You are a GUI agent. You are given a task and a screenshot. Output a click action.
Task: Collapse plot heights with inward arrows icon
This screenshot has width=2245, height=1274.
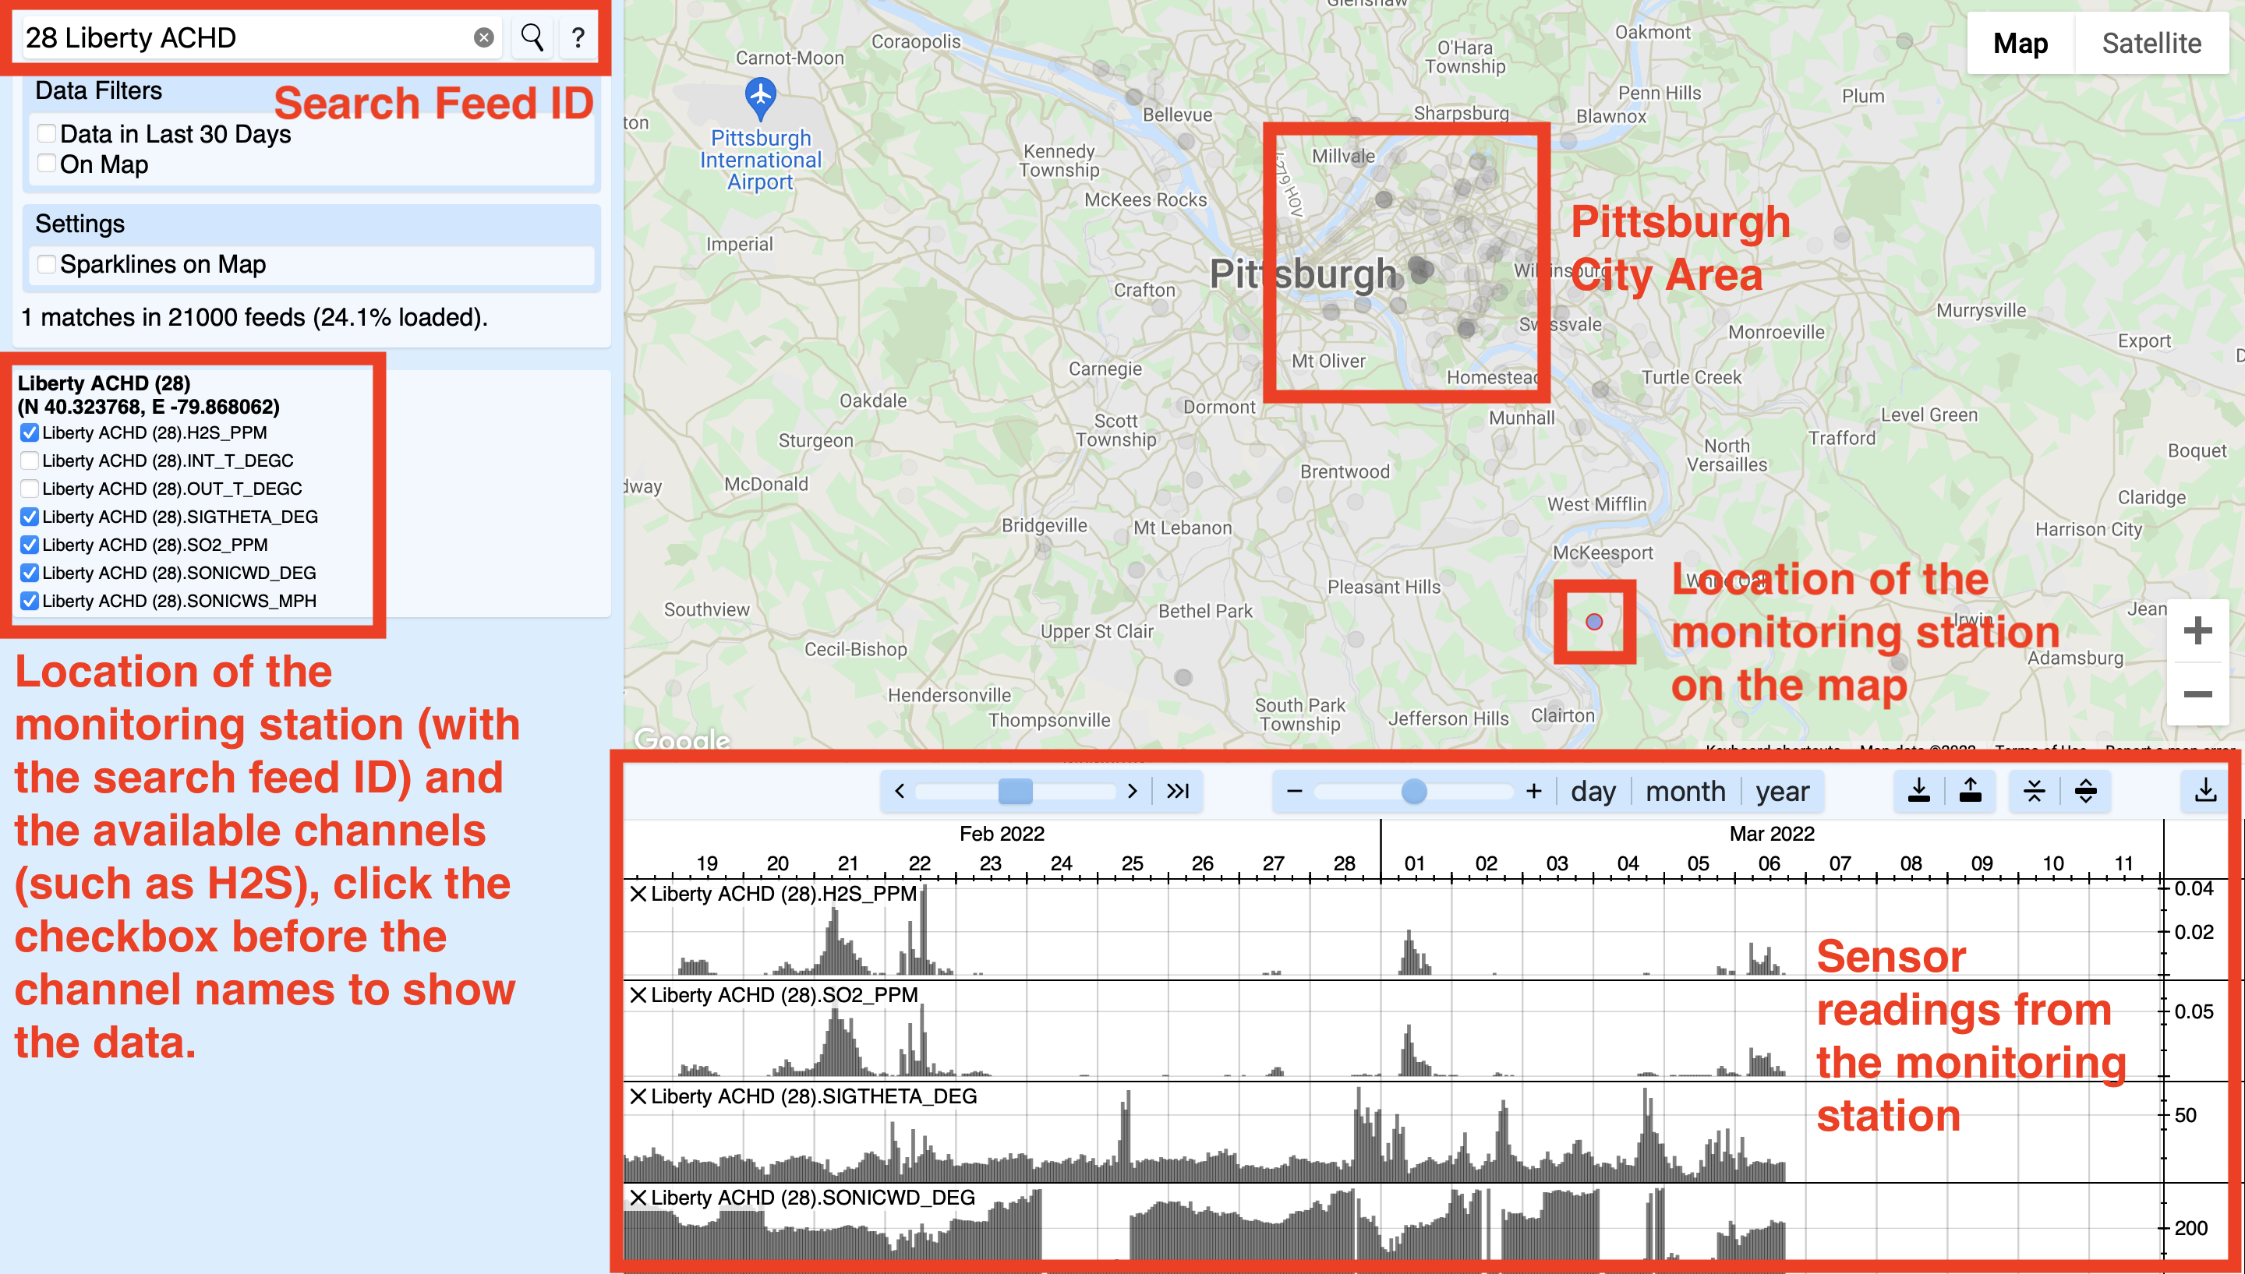coord(2034,791)
